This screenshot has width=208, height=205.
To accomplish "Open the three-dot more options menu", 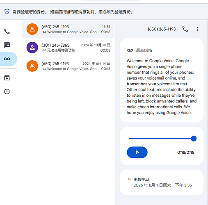I will click(x=198, y=29).
